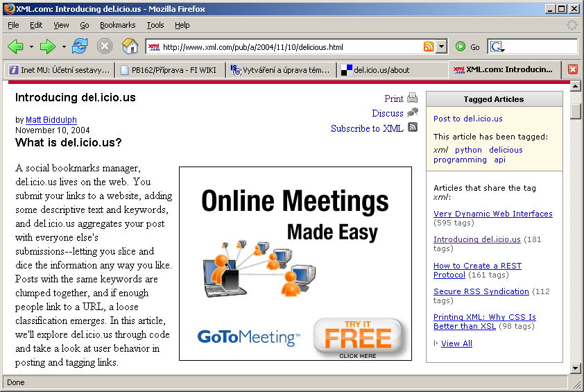Image resolution: width=584 pixels, height=392 pixels.
Task: Click the Stop loading icon
Action: [105, 46]
